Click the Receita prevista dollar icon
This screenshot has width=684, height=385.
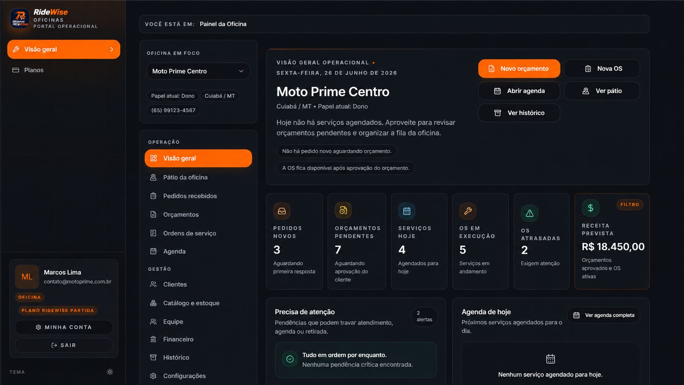click(590, 208)
